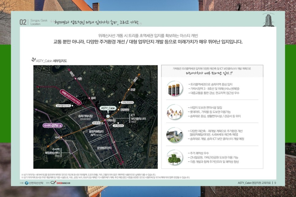
Task: Click the first footnote disclaimer line
Action: [x=89, y=175]
